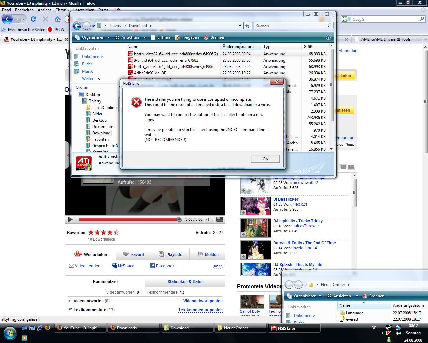This screenshot has width=428, height=343.
Task: Open the Ansicht menu in Firefox
Action: (x=44, y=10)
